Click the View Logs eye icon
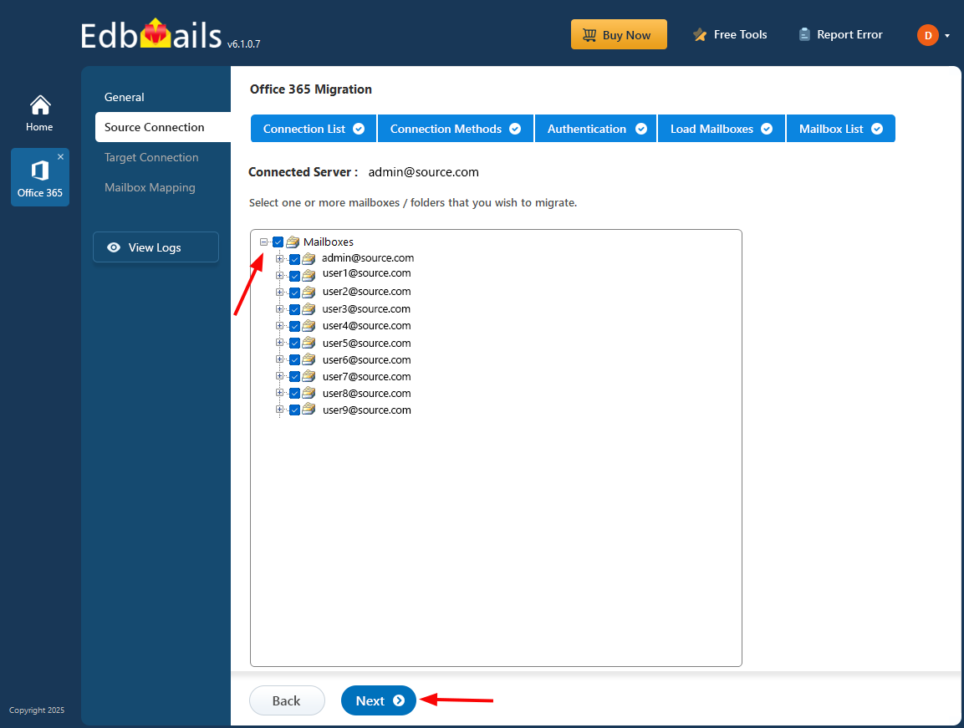 pyautogui.click(x=115, y=247)
